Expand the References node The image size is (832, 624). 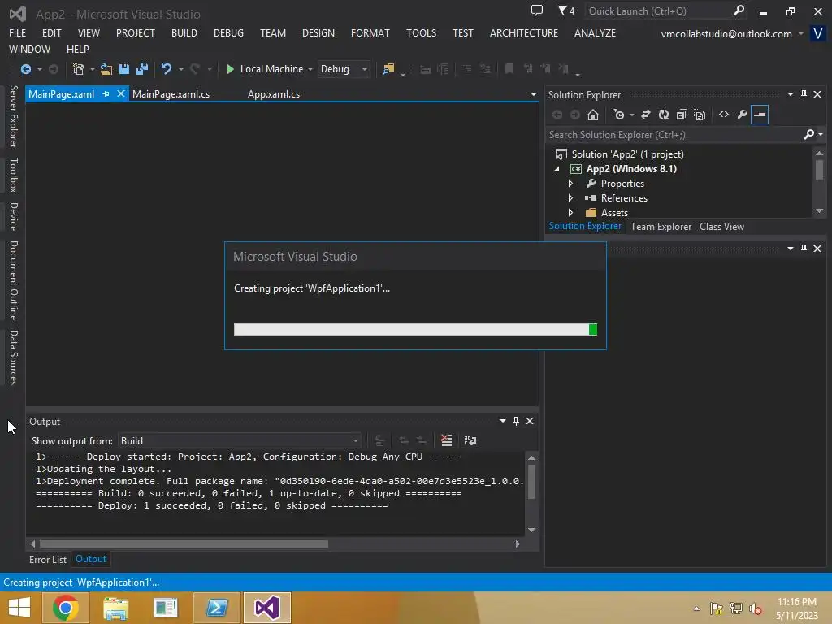(570, 198)
